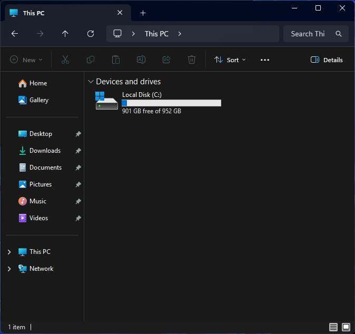Expand the Network tree node
This screenshot has height=334, width=355.
(9, 269)
